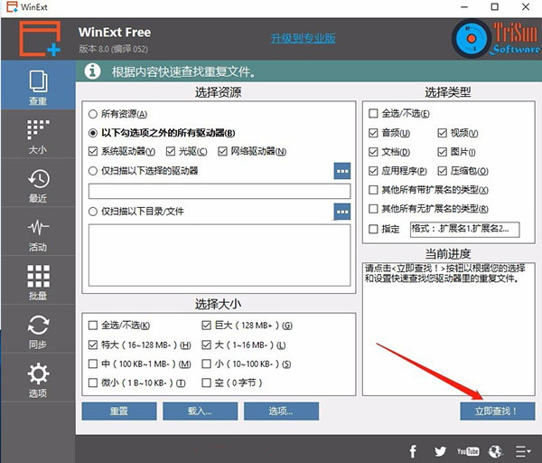The width and height of the screenshot is (542, 463).
Task: Click the 选项... options button
Action: (x=281, y=411)
